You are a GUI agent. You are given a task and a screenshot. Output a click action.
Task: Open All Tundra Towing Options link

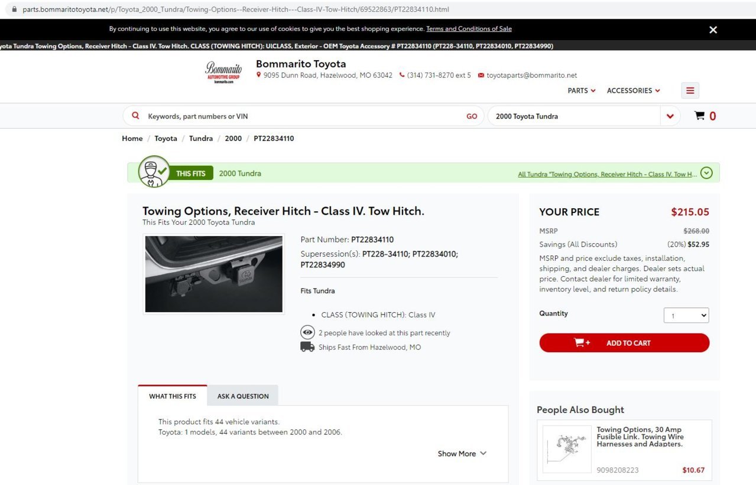click(x=608, y=174)
